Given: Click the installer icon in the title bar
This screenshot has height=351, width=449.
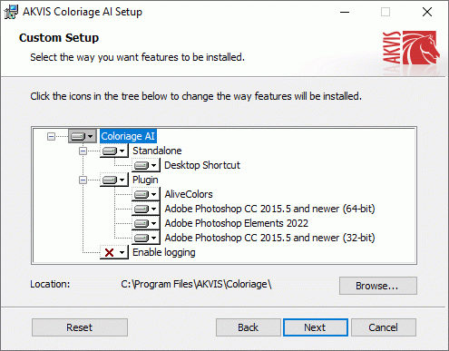Looking at the screenshot, I should click(x=11, y=12).
